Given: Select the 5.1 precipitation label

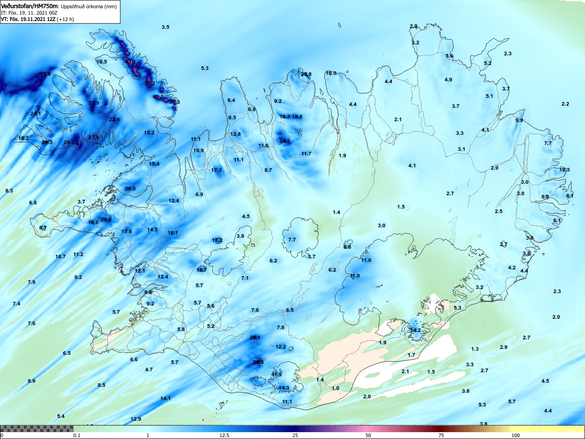Looking at the screenshot, I should 489,96.
